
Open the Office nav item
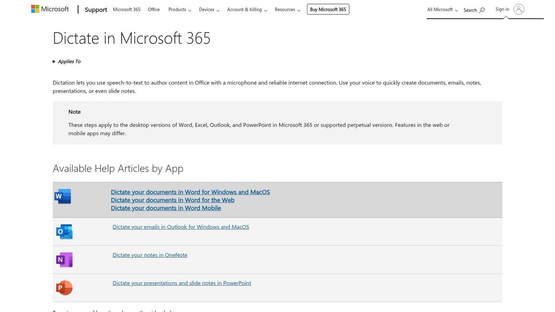[x=154, y=10]
